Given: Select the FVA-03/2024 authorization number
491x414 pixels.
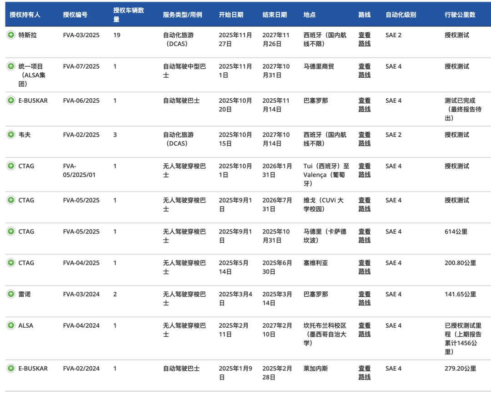Looking at the screenshot, I should [81, 294].
